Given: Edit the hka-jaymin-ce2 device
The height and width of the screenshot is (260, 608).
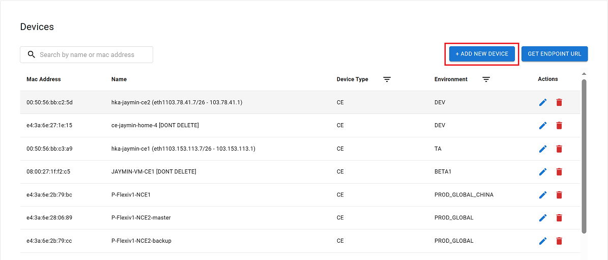Looking at the screenshot, I should (543, 102).
